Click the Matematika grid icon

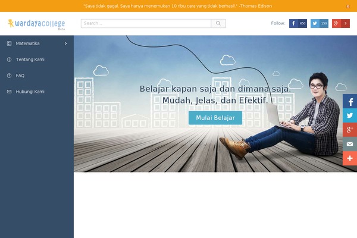(9, 43)
